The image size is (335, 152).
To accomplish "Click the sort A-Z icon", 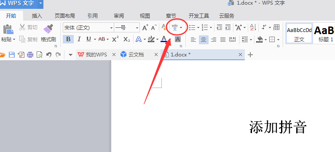I will click(x=253, y=27).
